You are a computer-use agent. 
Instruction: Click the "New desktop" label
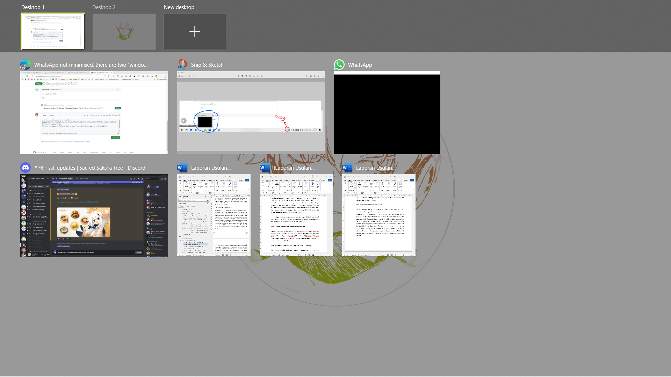click(179, 7)
